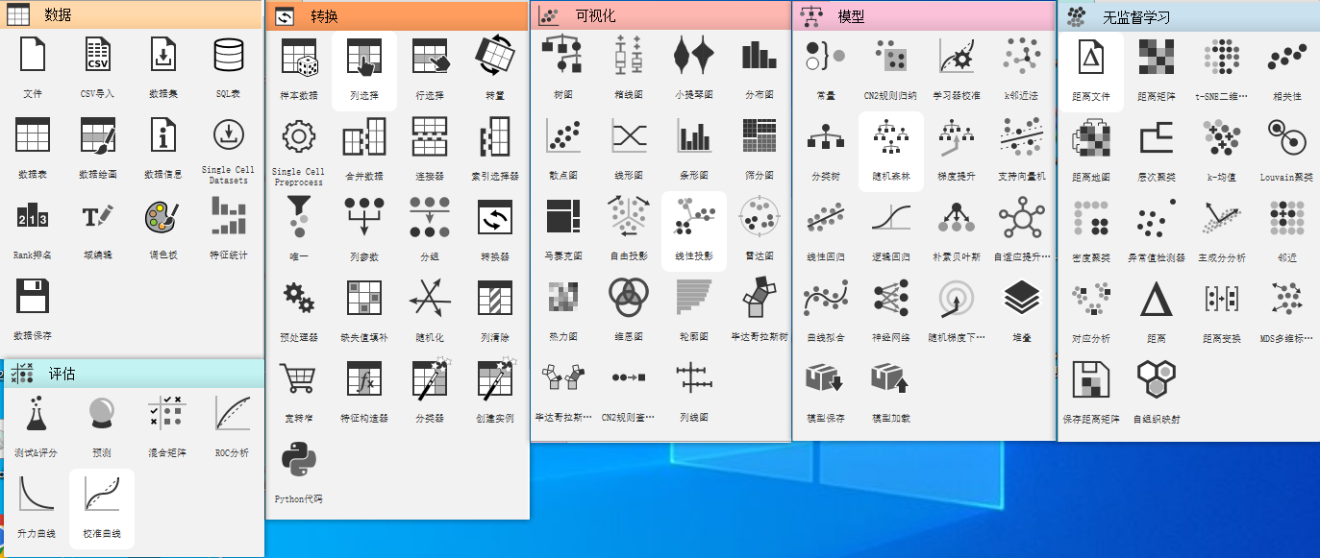
Task: Select the 距离文件 widget in 无监督学习
Action: (x=1091, y=57)
